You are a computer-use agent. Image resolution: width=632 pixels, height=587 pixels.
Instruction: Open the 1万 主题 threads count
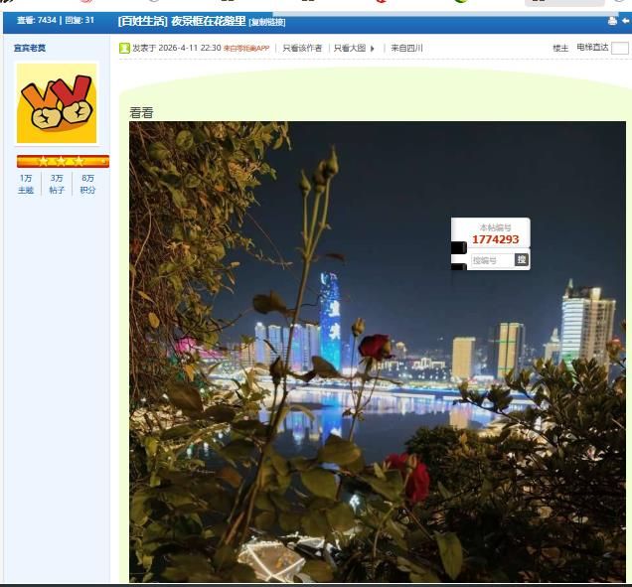[26, 184]
